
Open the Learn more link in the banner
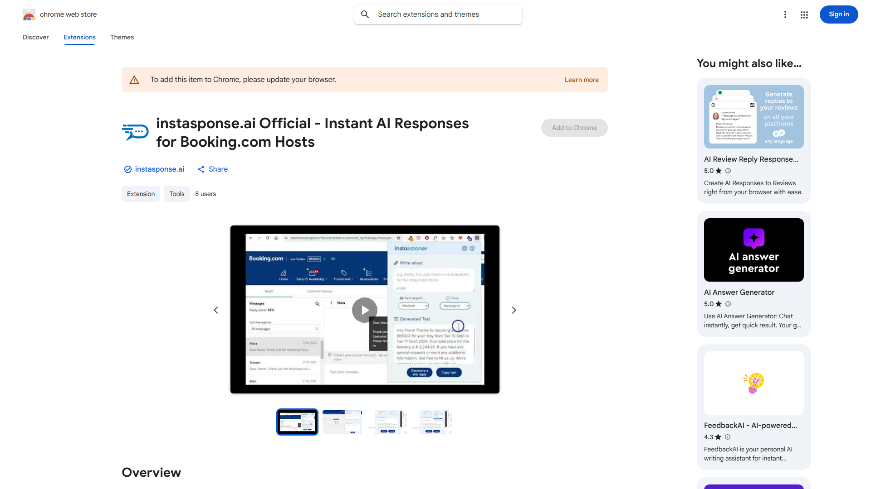coord(581,80)
